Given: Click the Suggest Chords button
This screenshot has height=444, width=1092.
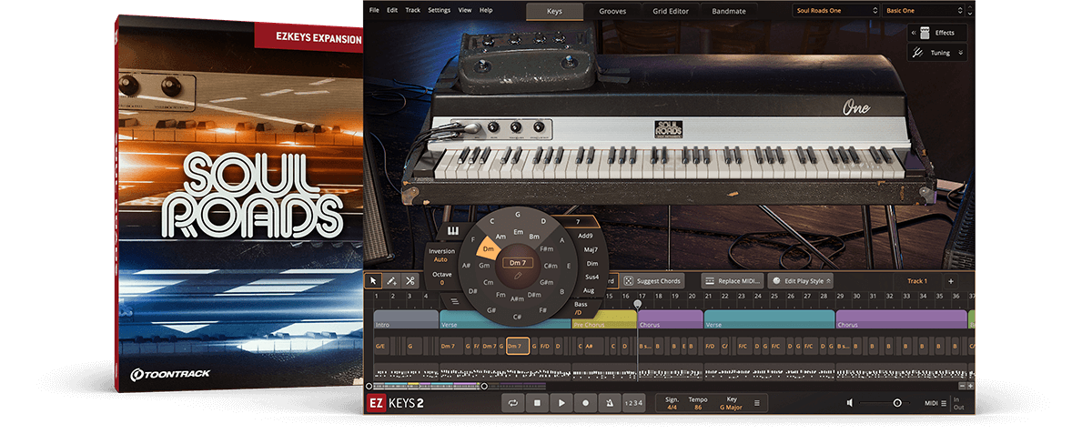Looking at the screenshot, I should tap(652, 281).
